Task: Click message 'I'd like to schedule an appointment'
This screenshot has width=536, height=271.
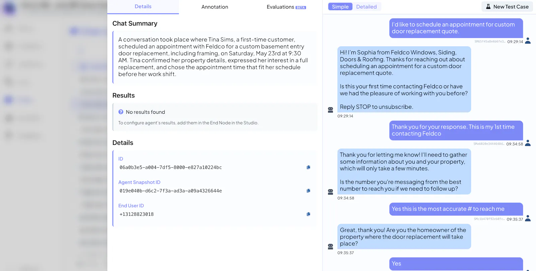Action: [456, 28]
